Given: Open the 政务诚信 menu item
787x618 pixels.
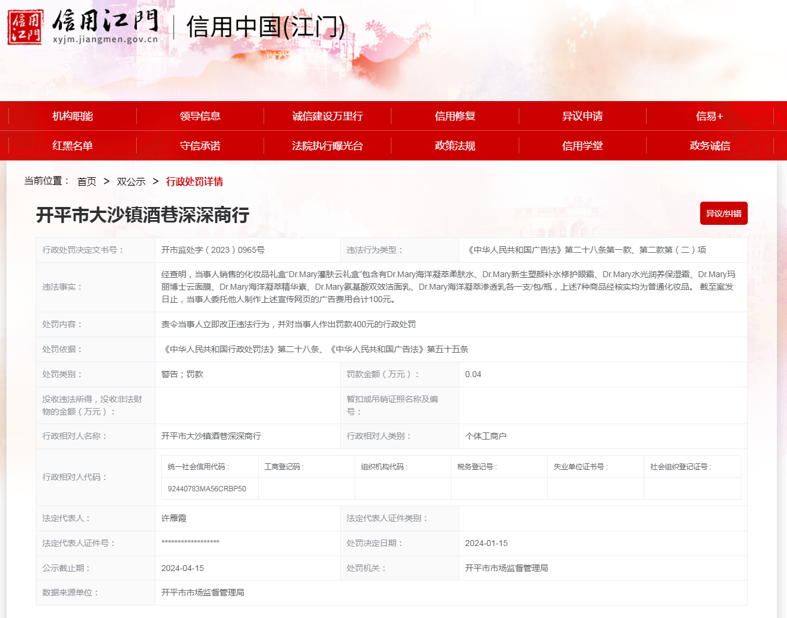Looking at the screenshot, I should click(x=710, y=146).
